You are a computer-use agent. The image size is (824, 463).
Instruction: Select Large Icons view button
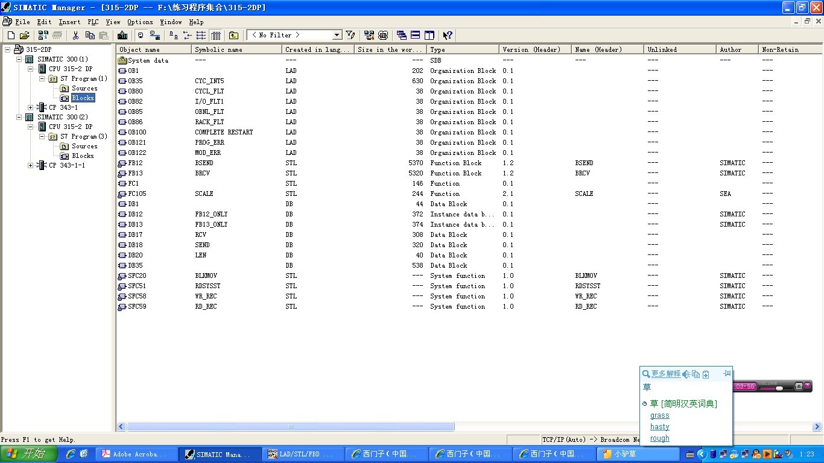tap(174, 36)
